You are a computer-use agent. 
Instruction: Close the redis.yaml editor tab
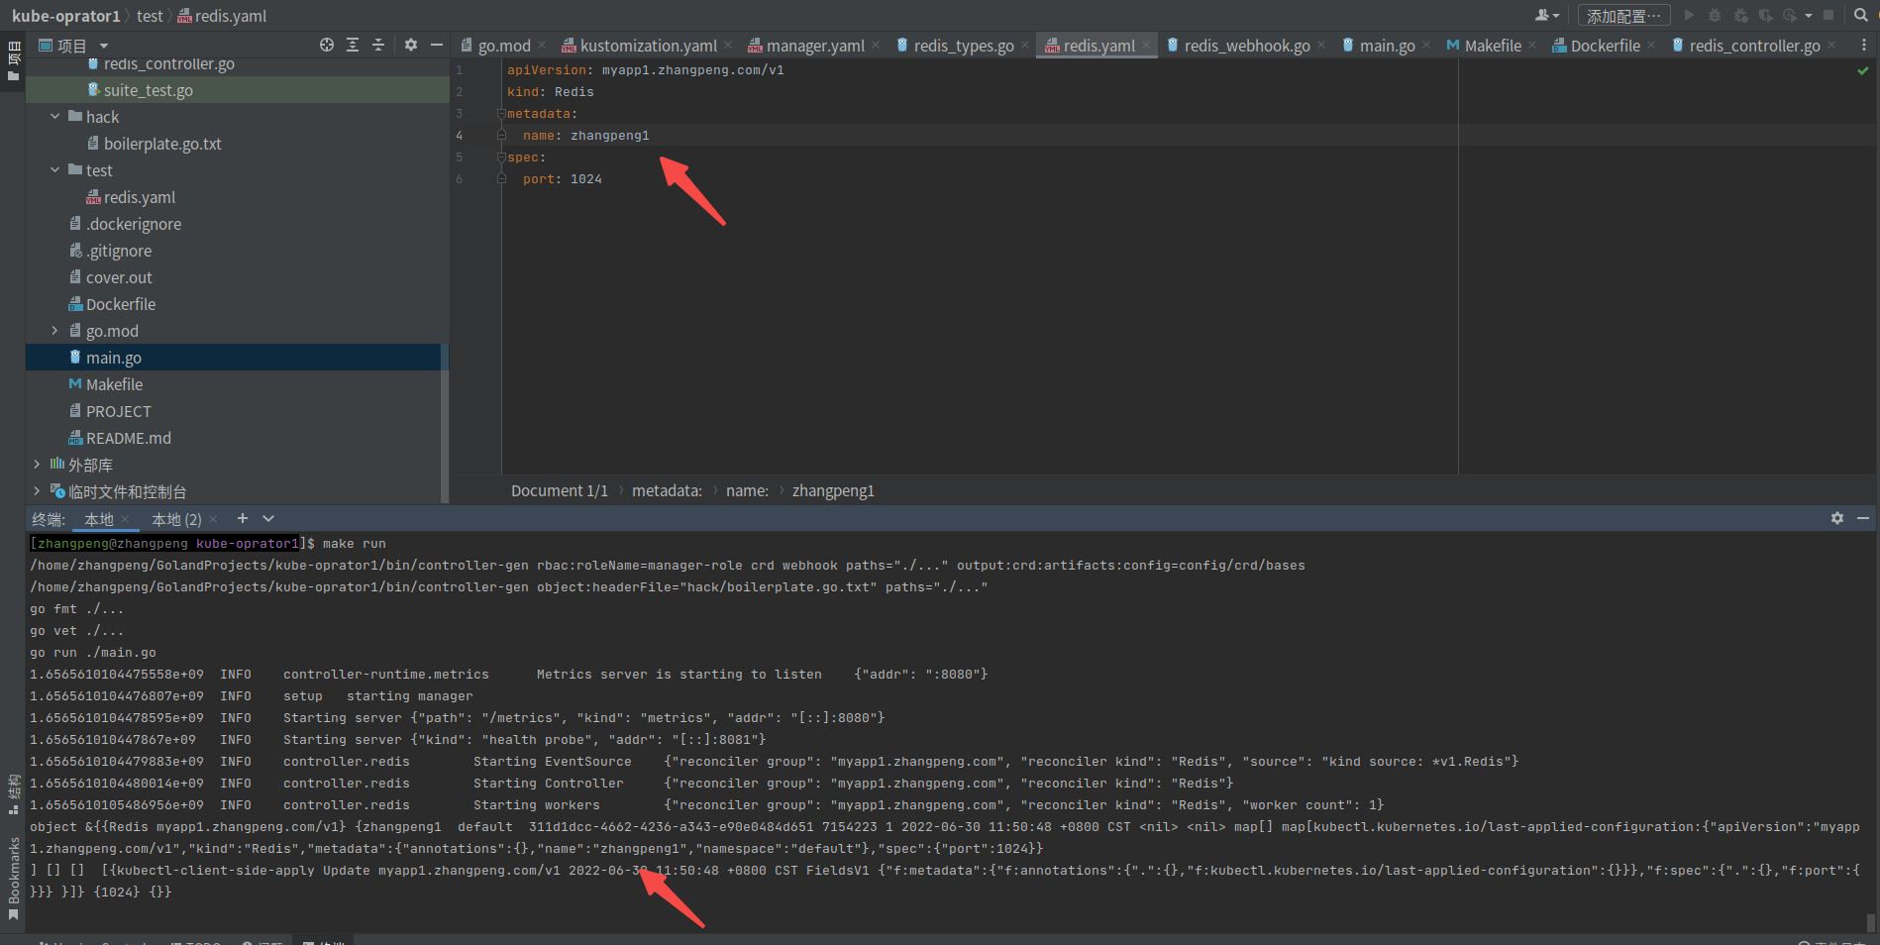[x=1146, y=45]
